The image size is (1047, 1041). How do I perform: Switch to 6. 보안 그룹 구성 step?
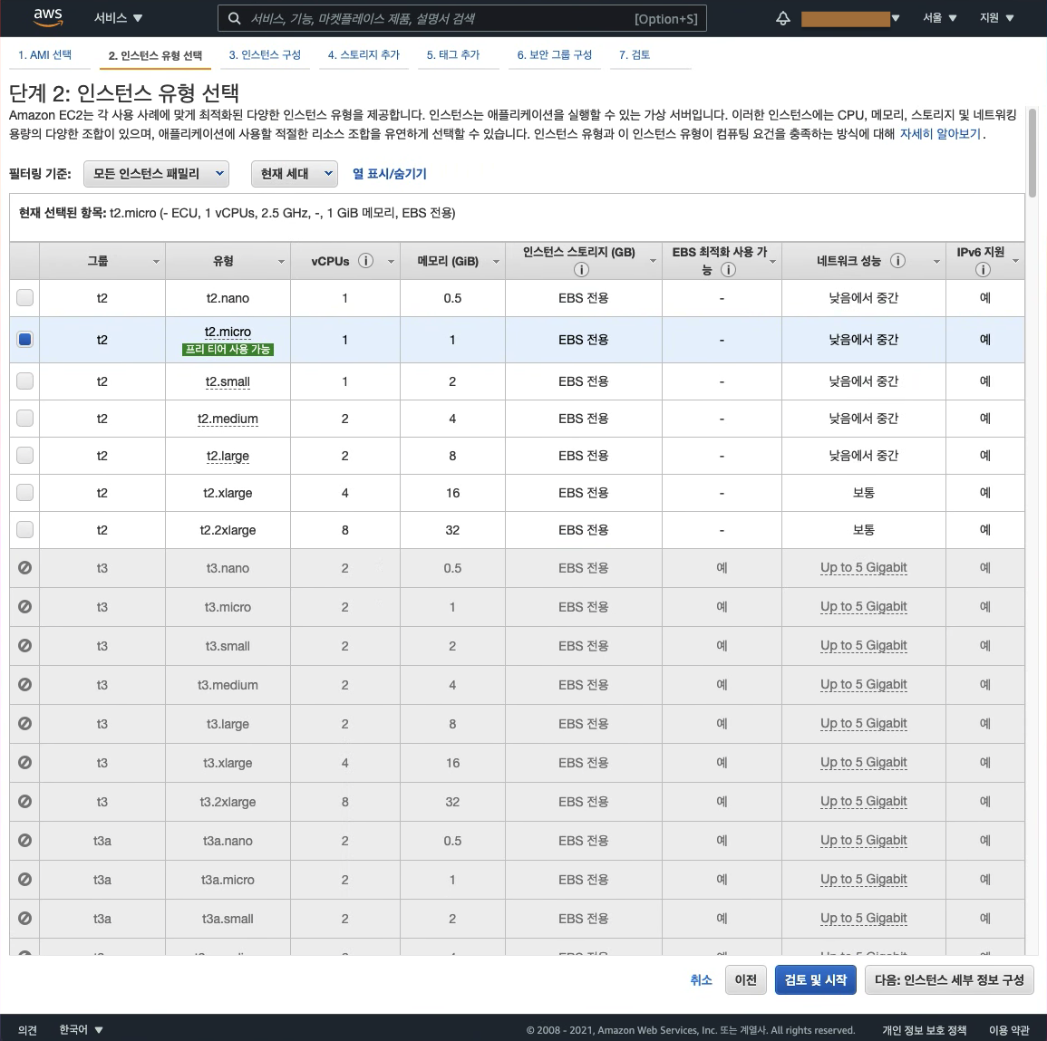point(555,54)
